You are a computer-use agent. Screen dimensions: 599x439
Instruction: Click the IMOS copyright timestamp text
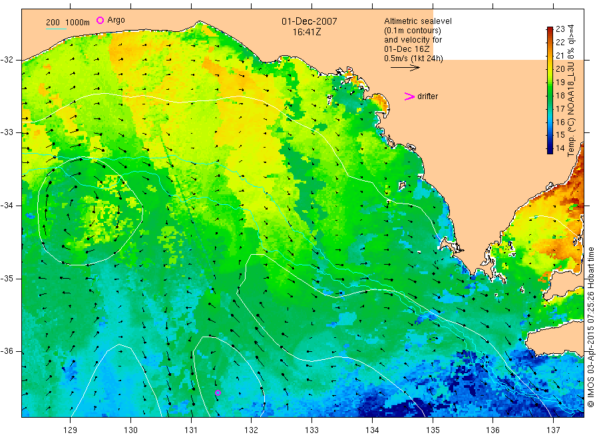tap(591, 327)
